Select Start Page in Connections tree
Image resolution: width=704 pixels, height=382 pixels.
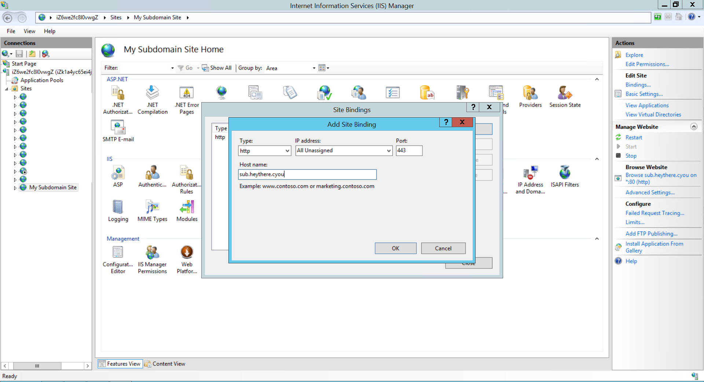point(24,64)
